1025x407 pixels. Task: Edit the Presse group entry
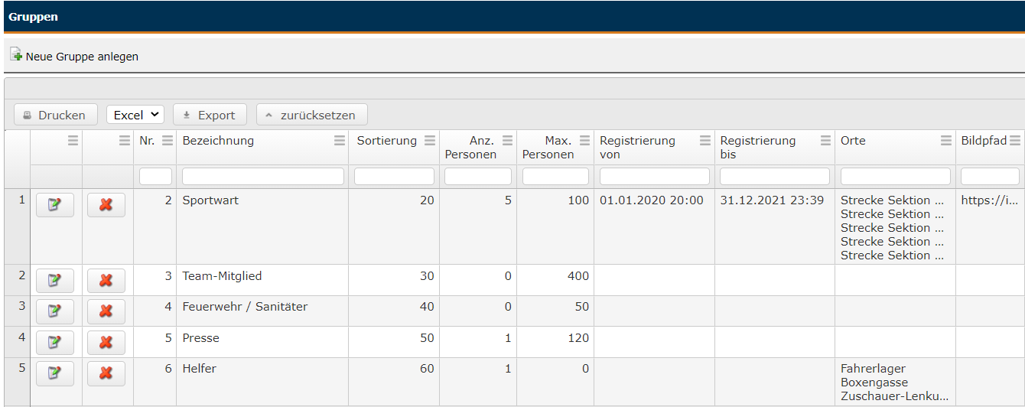point(55,343)
